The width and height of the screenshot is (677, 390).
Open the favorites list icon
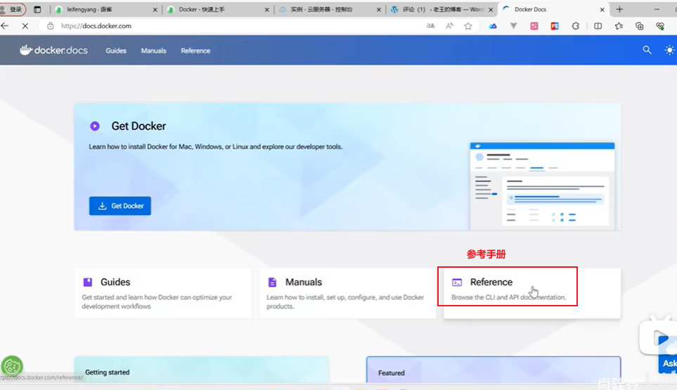tap(619, 26)
